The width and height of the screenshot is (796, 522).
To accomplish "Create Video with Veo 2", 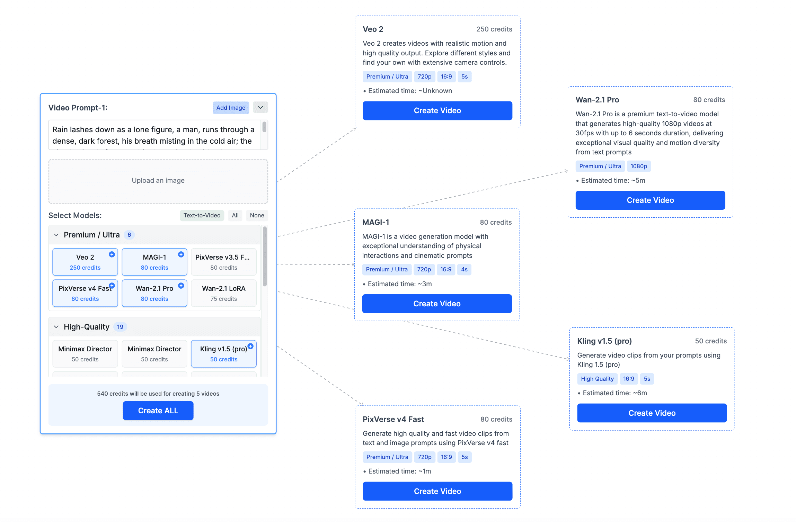I will 437,111.
